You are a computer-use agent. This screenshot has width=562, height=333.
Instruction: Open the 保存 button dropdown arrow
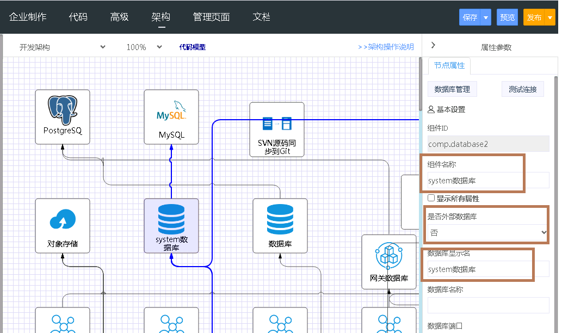click(x=486, y=17)
